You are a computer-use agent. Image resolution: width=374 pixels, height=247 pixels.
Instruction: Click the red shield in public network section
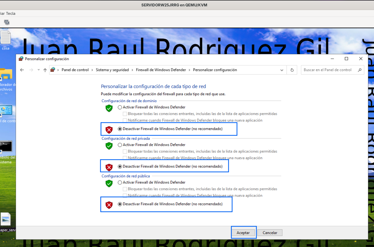(x=109, y=205)
